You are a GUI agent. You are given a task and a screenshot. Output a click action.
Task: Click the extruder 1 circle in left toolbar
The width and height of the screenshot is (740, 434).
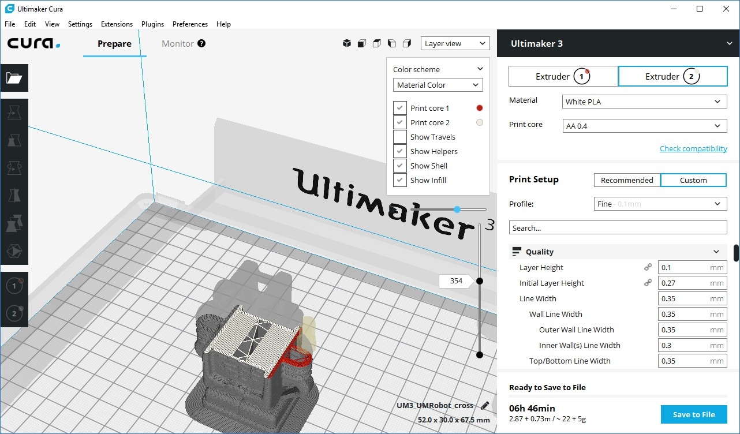[14, 286]
